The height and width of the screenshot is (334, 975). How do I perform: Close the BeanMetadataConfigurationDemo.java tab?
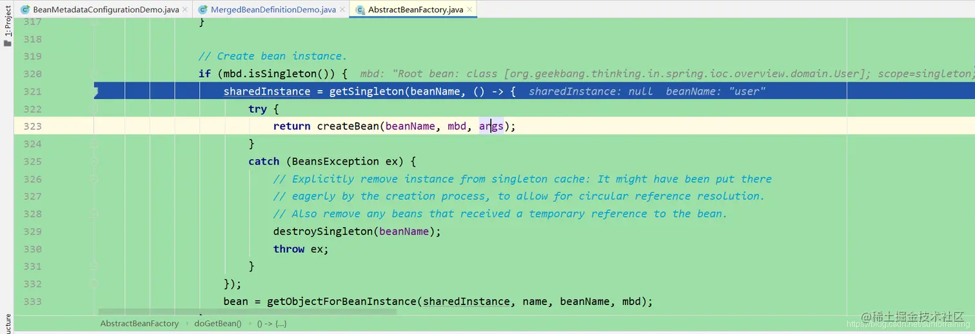(185, 10)
